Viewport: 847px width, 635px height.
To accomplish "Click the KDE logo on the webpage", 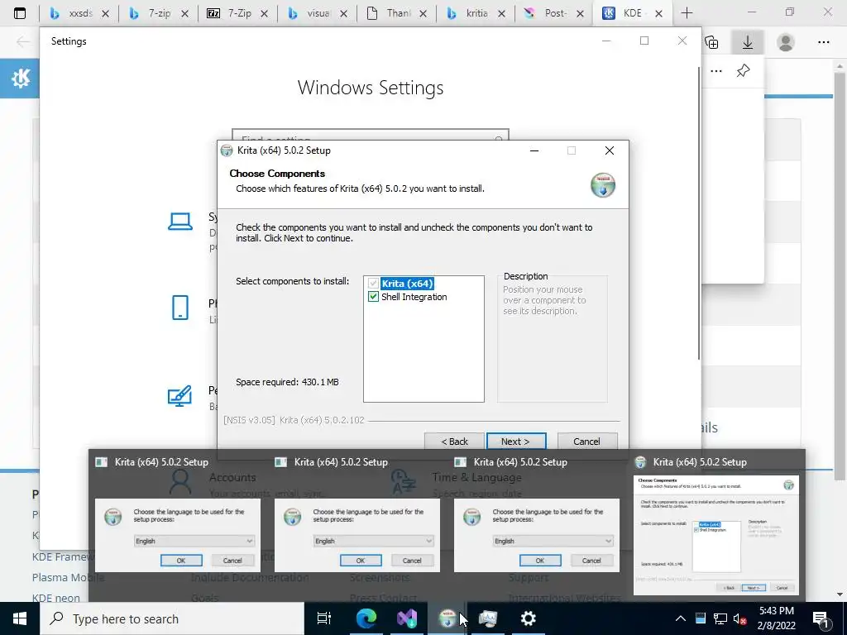I will click(21, 79).
